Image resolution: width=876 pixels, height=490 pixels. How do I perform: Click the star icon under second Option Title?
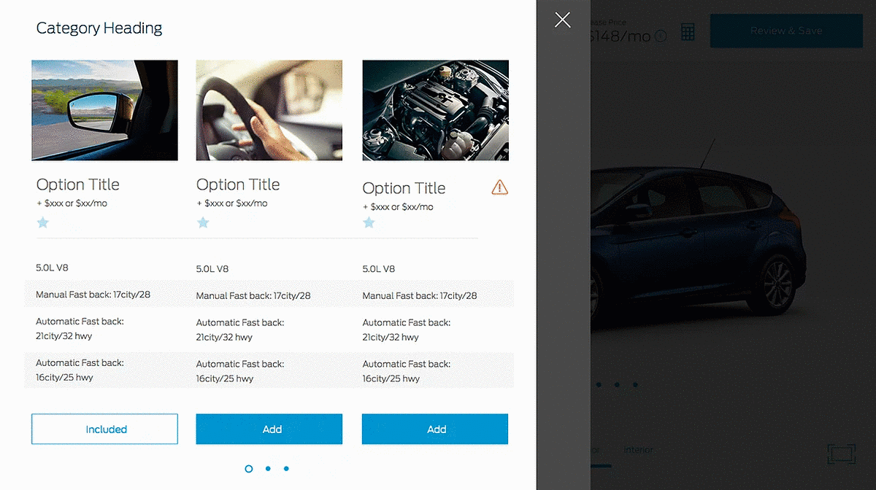(203, 222)
